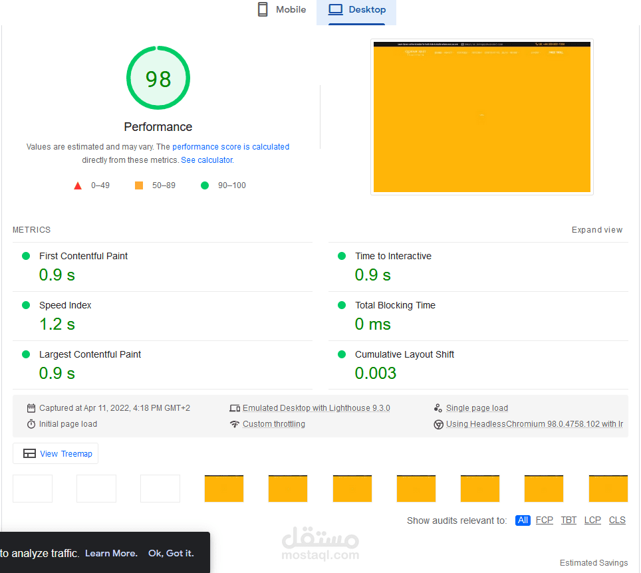
Task: Open the third blank filmstrip thumbnail
Action: (x=160, y=489)
